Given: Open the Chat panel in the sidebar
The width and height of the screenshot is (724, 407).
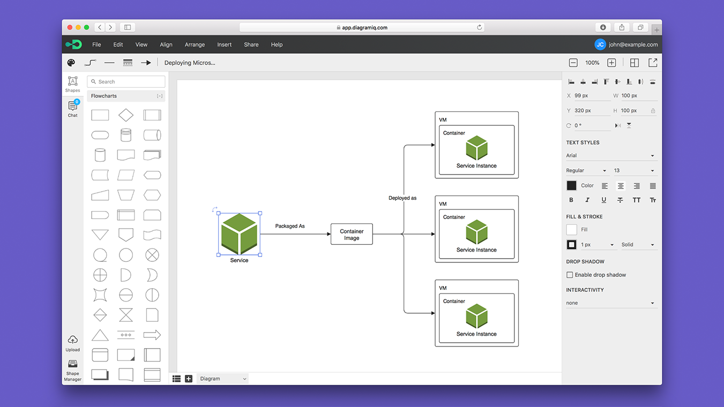Looking at the screenshot, I should (x=72, y=108).
